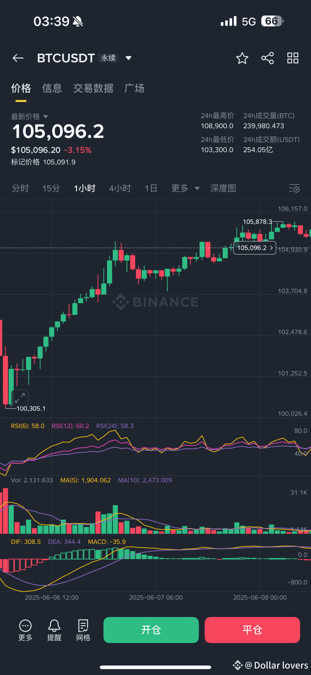Switch to the 价格 tab

(21, 88)
